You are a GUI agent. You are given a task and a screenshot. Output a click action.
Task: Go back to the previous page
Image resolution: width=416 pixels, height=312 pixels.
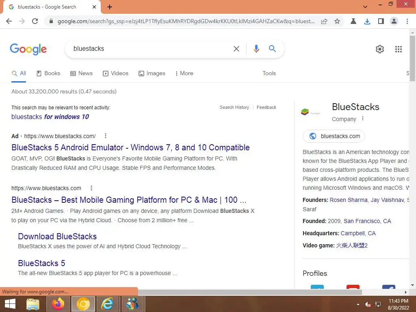9,21
